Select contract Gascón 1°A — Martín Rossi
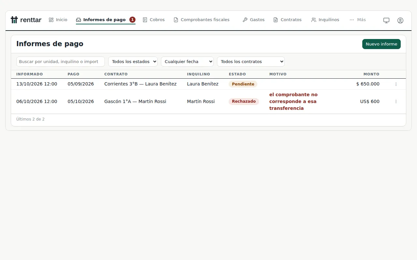Viewport: 417px width, 260px height. tap(135, 101)
